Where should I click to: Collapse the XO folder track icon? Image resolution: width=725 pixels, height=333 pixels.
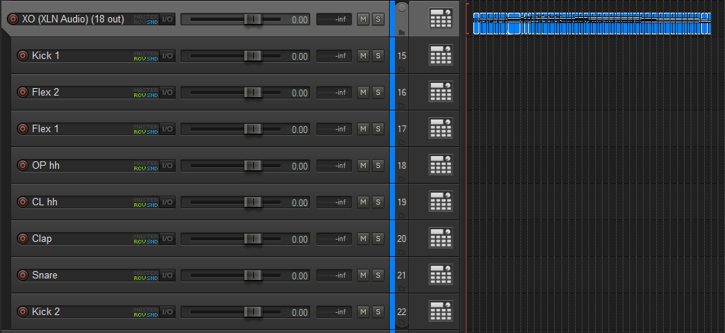[x=402, y=33]
